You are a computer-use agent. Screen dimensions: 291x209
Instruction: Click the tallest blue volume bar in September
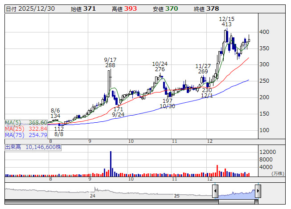pos(111,164)
